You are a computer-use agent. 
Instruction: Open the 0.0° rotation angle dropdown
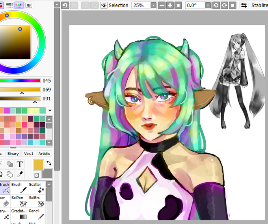click(208, 6)
